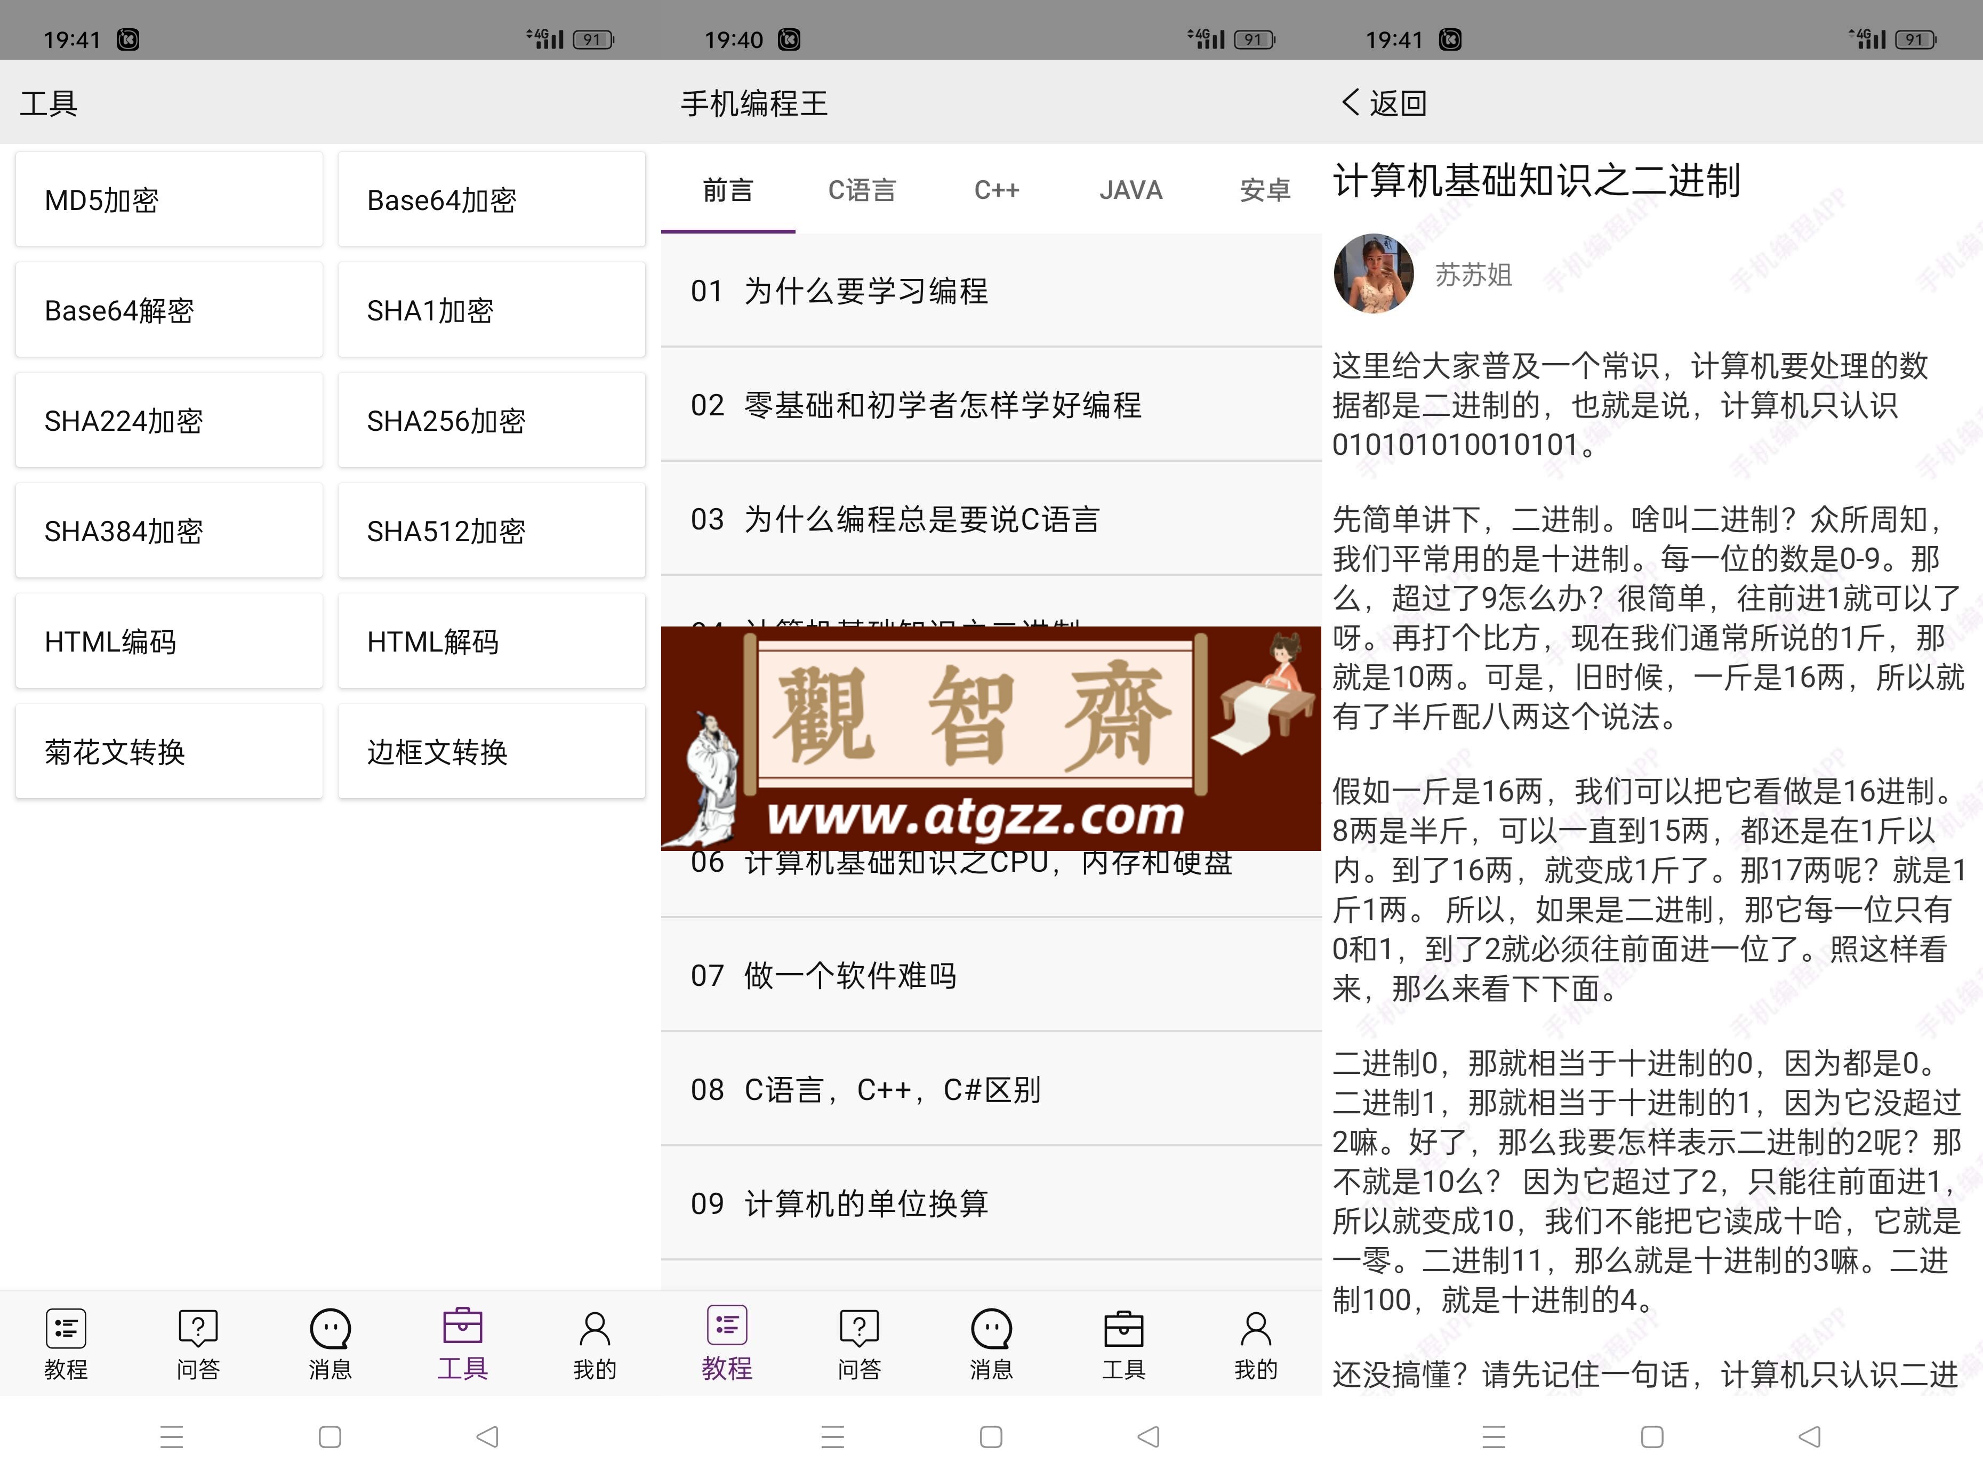Open 消息 chat icon in the left phone screen
Viewport: 1983px width, 1478px height.
[x=330, y=1329]
